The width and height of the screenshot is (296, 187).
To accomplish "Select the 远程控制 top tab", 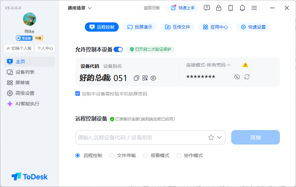I will 102,27.
